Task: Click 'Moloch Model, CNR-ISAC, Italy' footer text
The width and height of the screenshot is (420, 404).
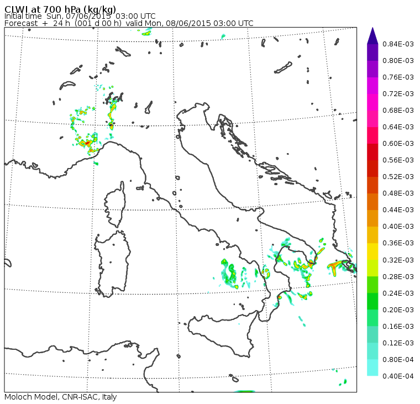Action: 61,397
